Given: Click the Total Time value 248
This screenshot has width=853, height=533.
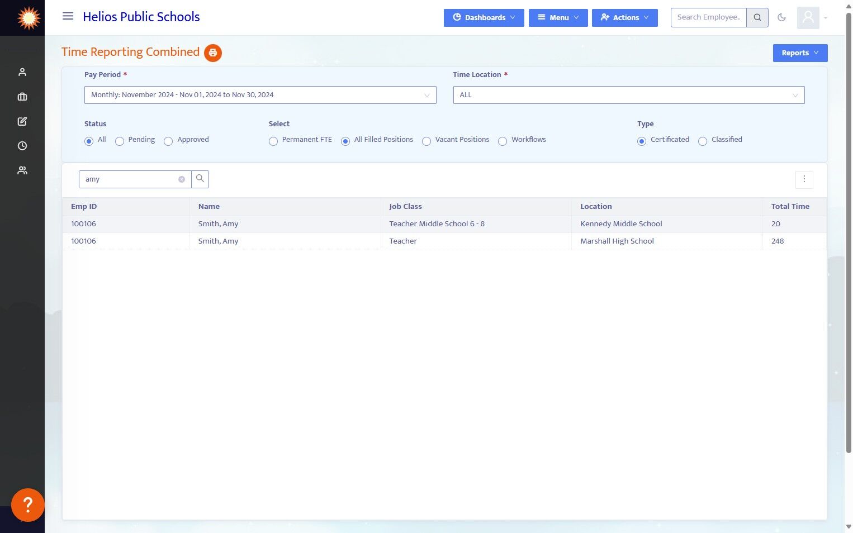Looking at the screenshot, I should coord(778,241).
